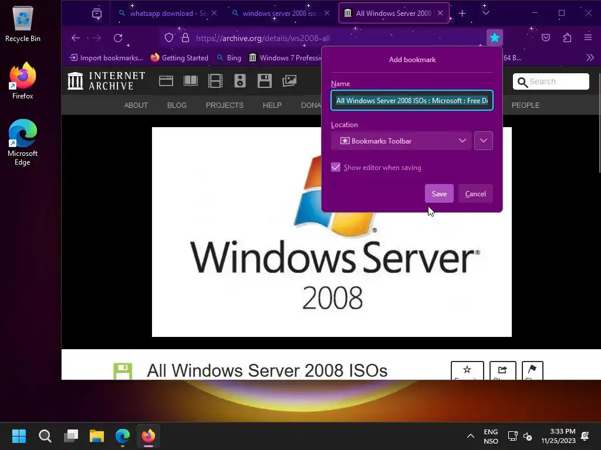Viewport: 601px width, 450px height.
Task: Click ENG NSO language indicator
Action: click(491, 436)
